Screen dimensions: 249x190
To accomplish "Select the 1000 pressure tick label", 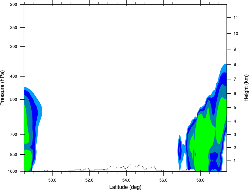I will tap(12, 171).
